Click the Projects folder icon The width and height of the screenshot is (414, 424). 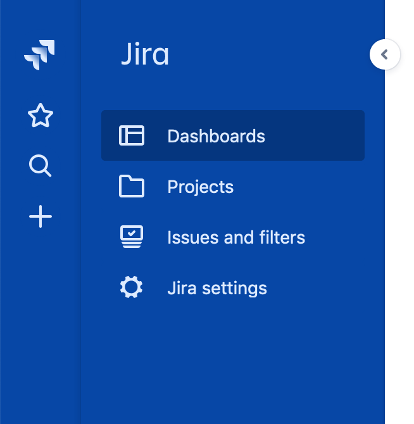tap(132, 186)
